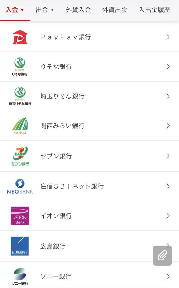
Task: Switch to the 外貨入金 tab
Action: [x=78, y=10]
